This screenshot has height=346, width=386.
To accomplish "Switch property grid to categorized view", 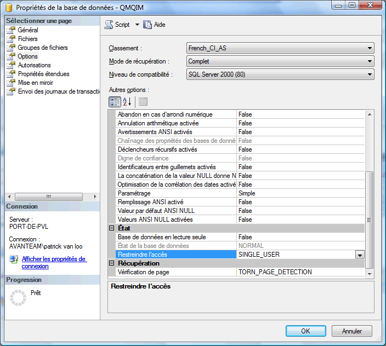I will pyautogui.click(x=115, y=101).
